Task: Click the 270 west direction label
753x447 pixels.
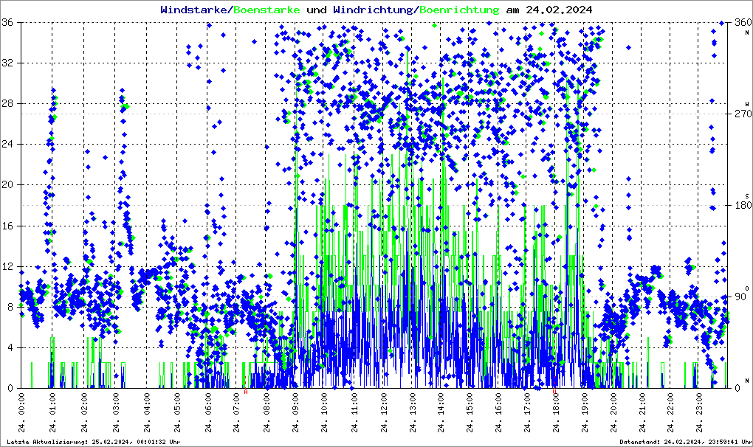Action: (740, 114)
